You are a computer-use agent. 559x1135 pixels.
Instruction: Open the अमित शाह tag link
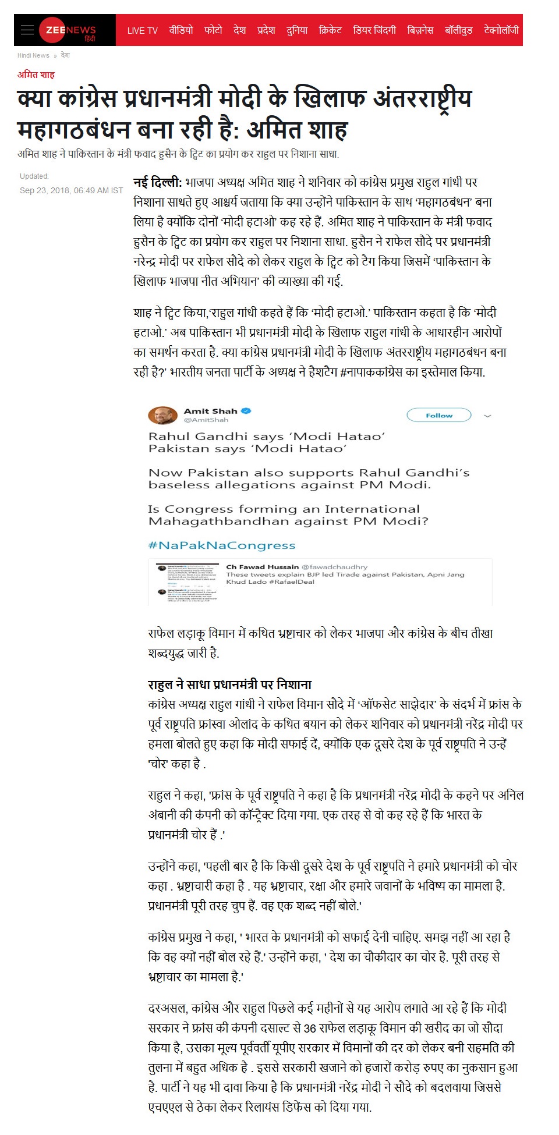click(36, 75)
